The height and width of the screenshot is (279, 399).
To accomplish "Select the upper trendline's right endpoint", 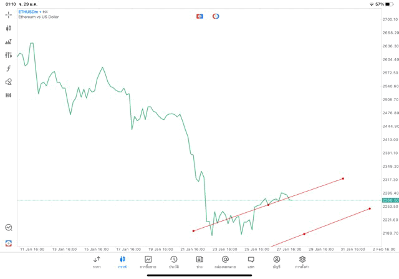I will tap(343, 179).
